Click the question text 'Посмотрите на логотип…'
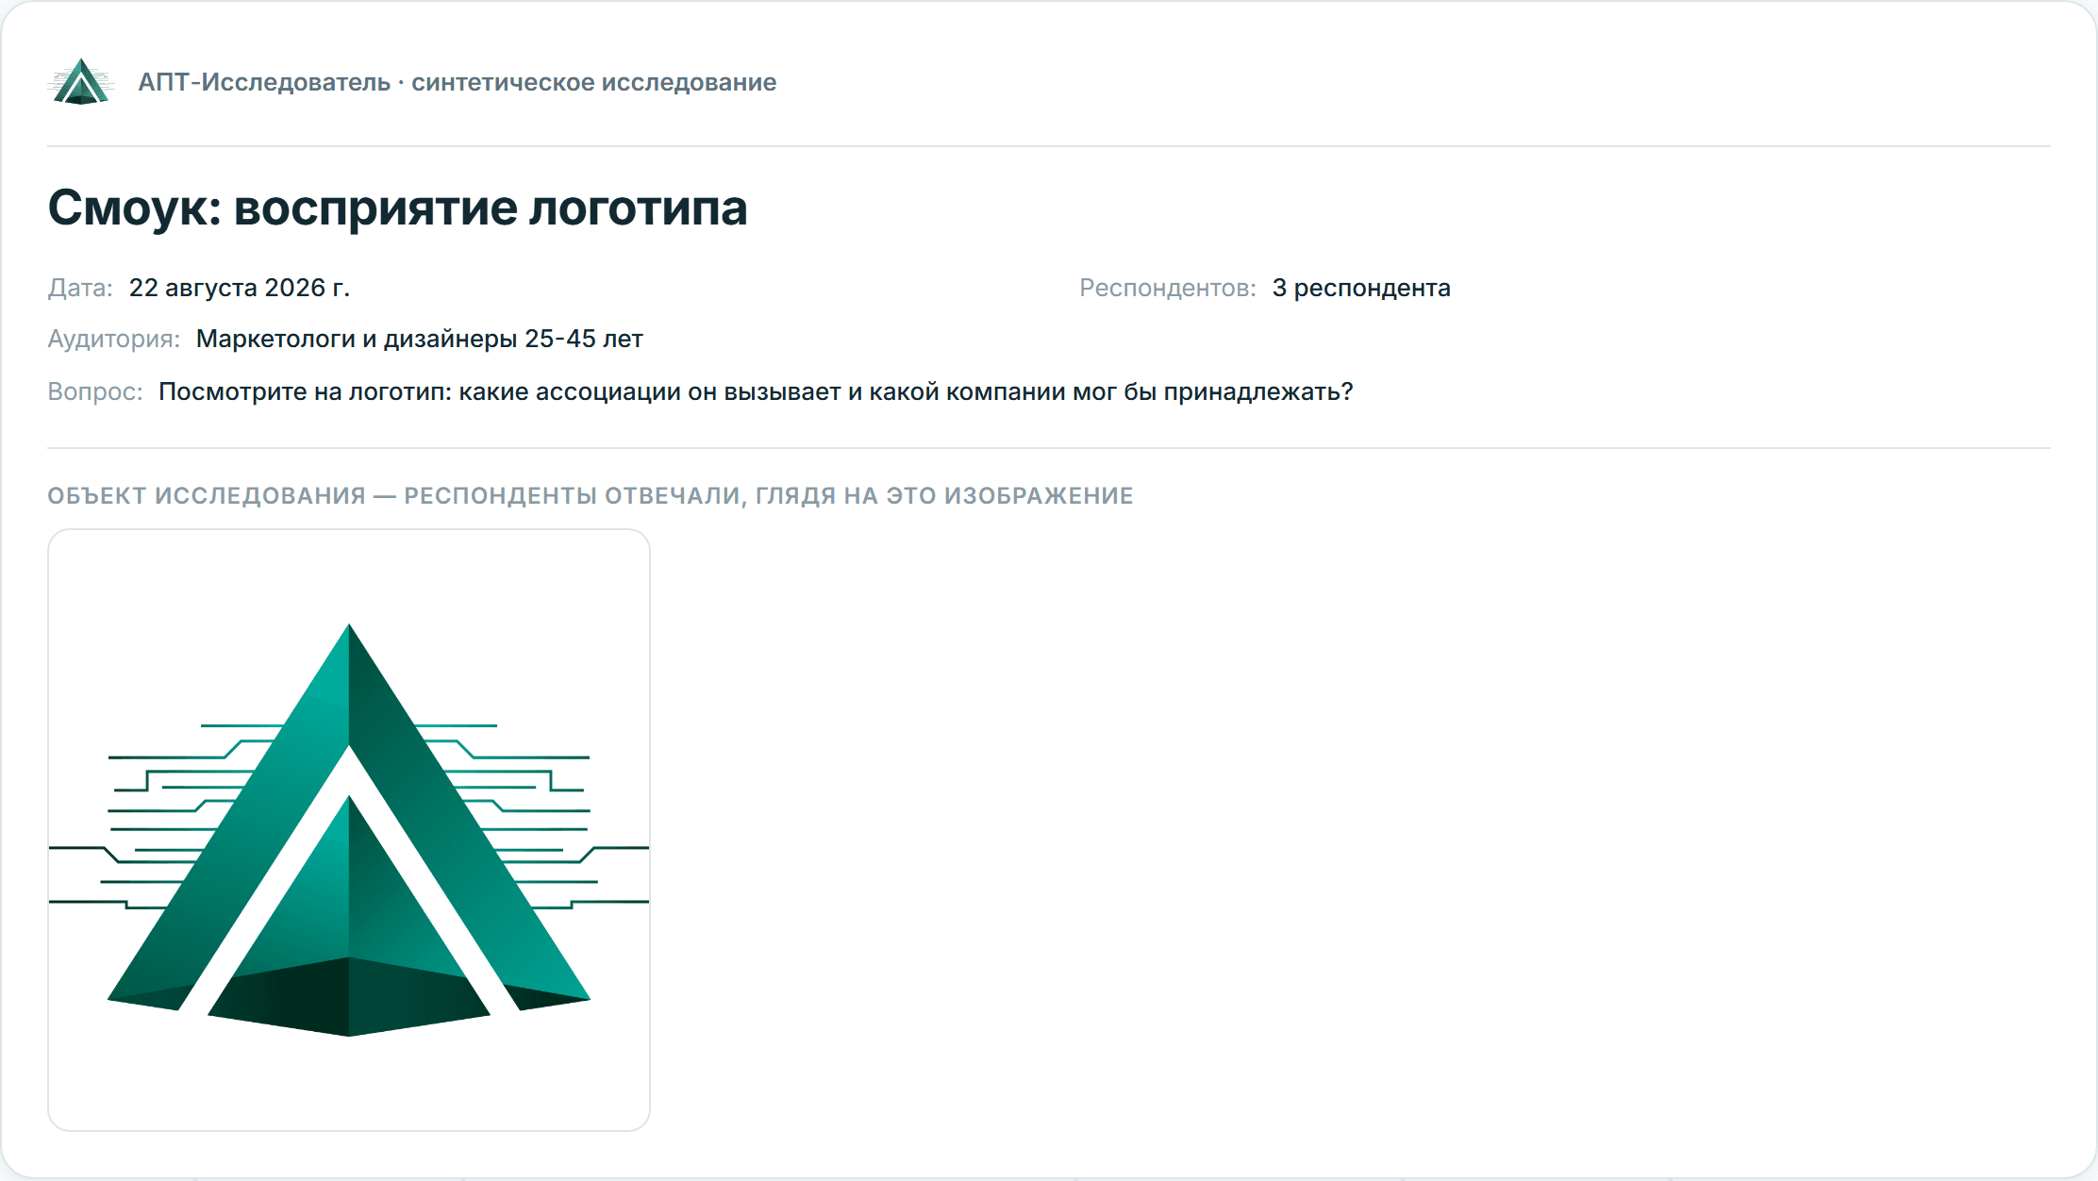 tap(756, 391)
